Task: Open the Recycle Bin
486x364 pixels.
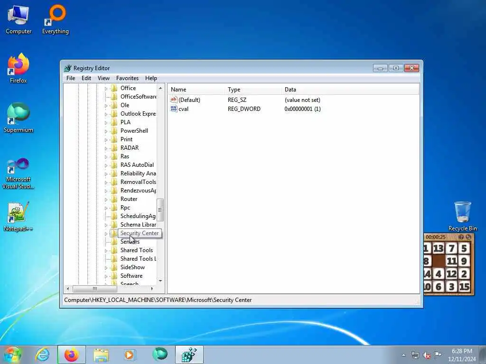Action: 462,216
